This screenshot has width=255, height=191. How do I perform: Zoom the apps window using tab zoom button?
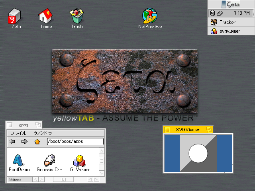click(x=38, y=125)
